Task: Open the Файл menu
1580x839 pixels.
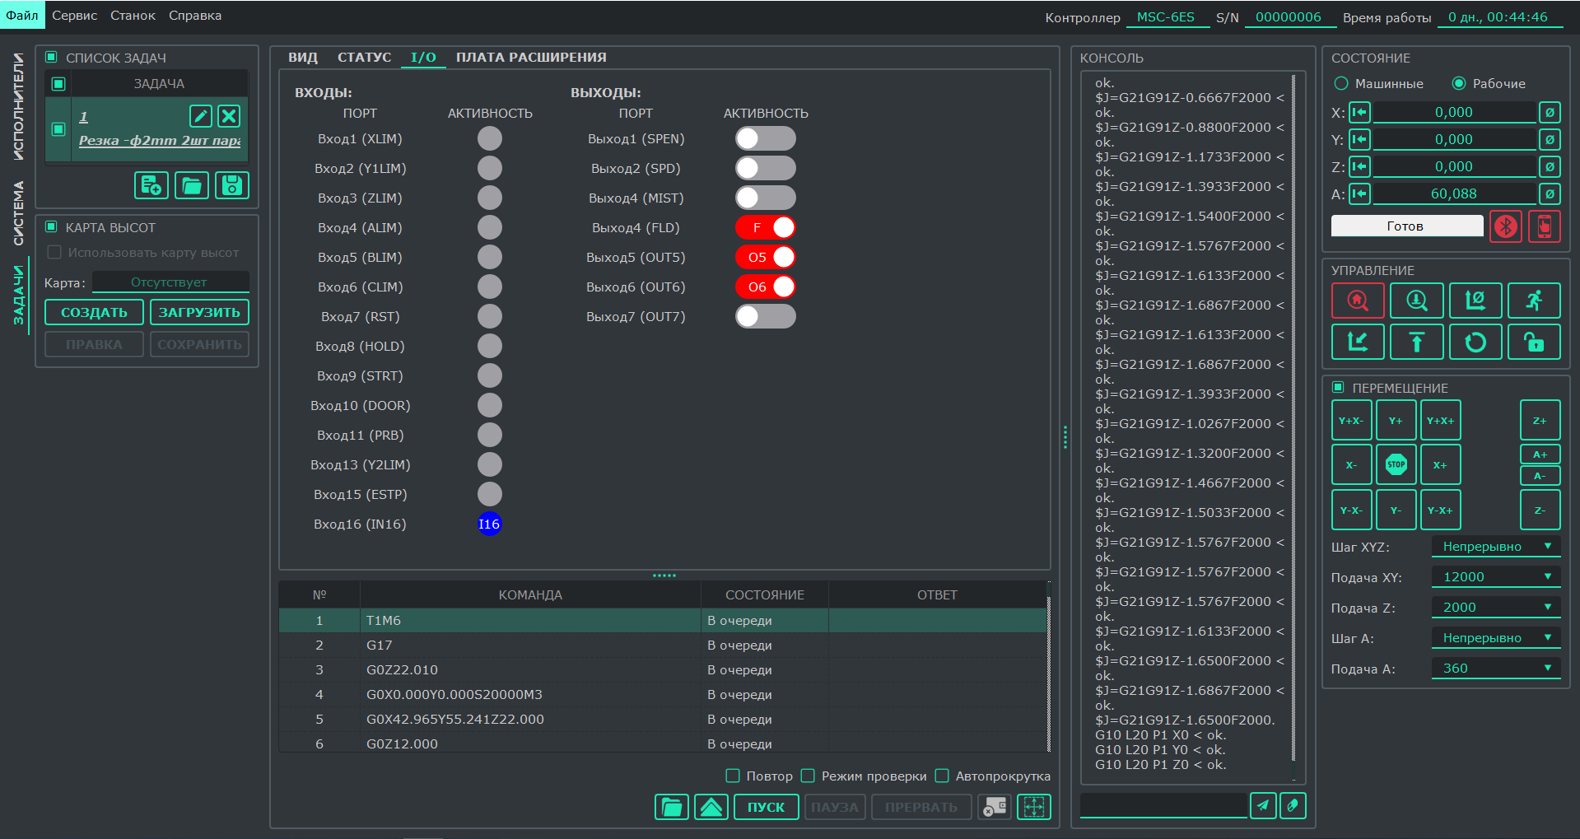Action: click(22, 15)
